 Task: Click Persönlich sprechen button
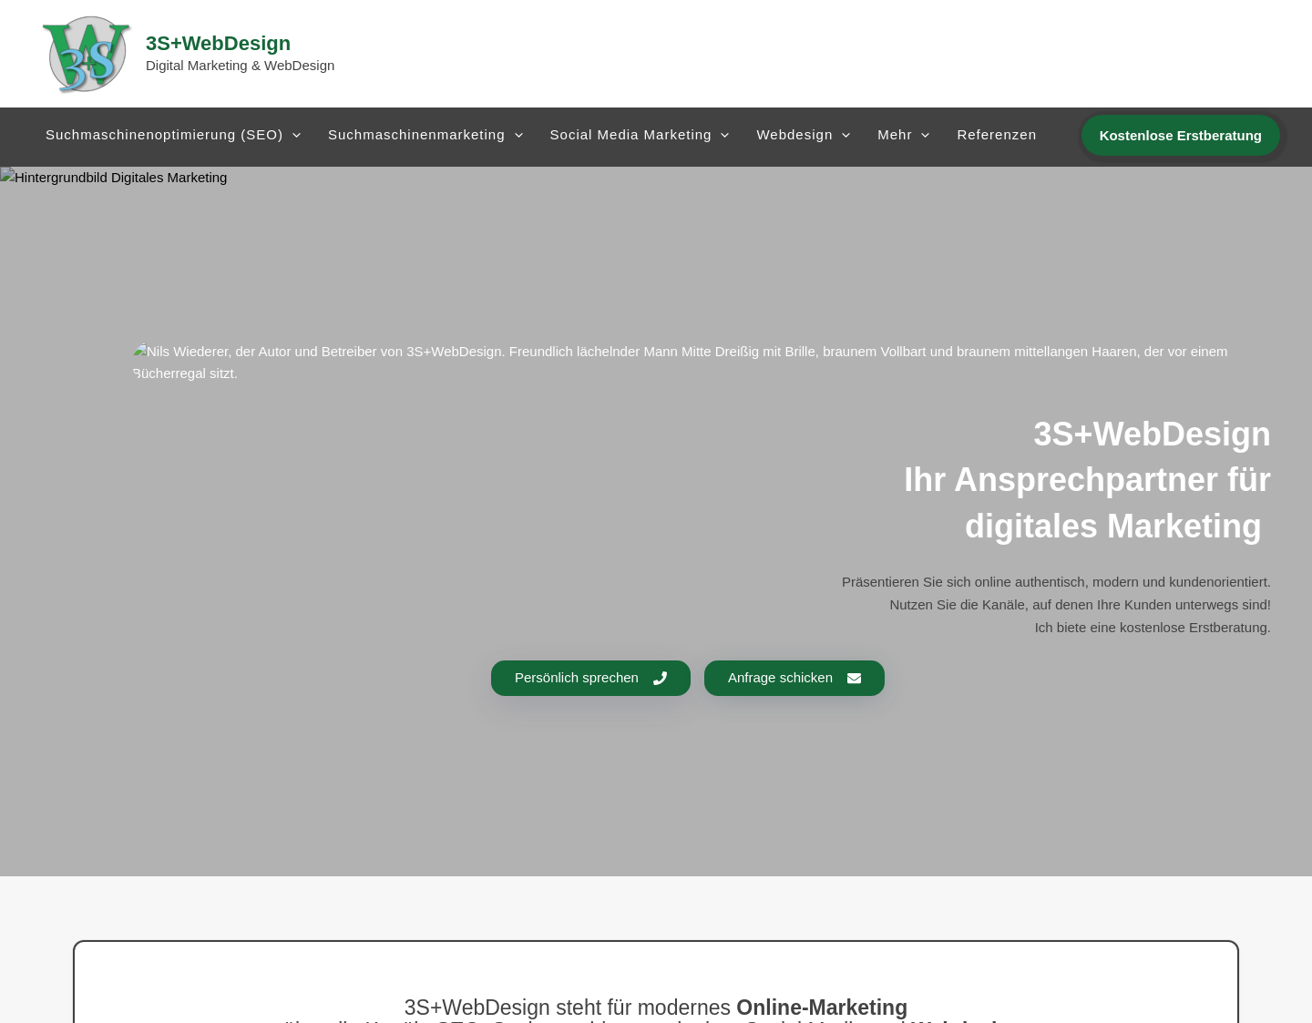click(590, 678)
